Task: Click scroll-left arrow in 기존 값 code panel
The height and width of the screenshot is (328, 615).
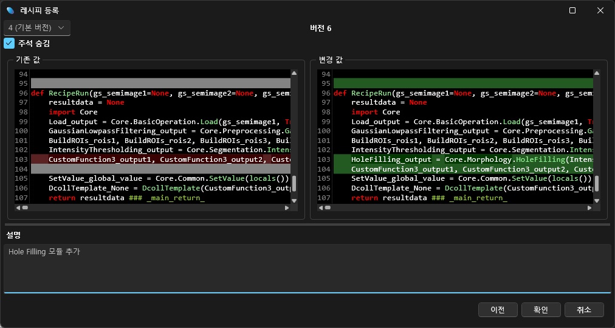Action: (x=18, y=208)
